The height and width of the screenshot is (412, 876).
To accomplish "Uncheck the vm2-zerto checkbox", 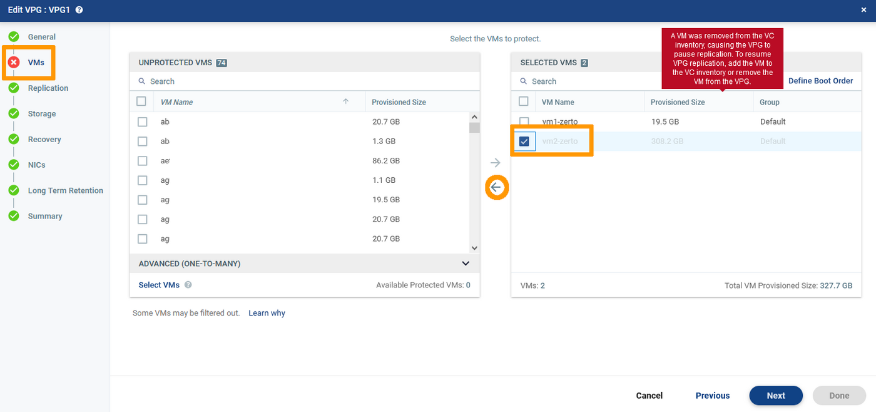I will tap(524, 142).
